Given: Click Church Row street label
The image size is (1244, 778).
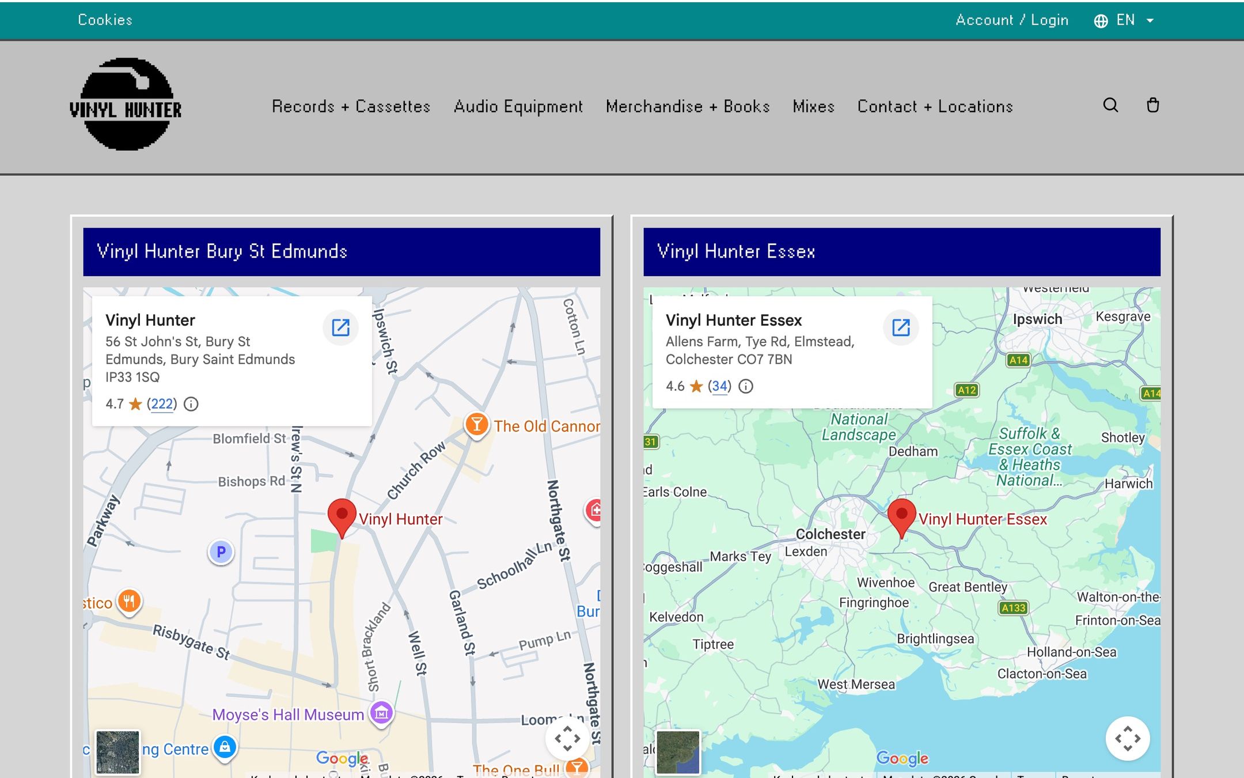Looking at the screenshot, I should pos(416,470).
